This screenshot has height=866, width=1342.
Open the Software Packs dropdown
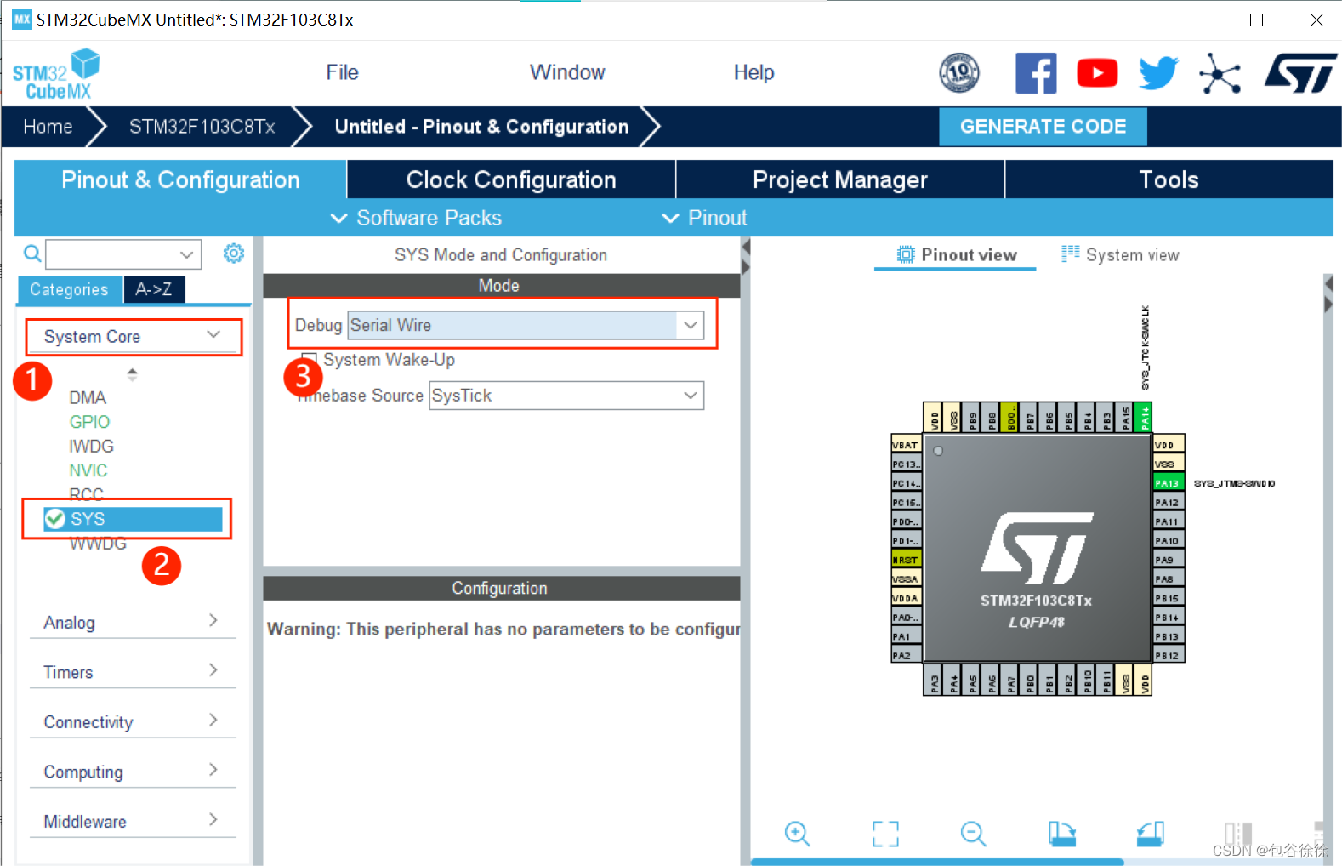pos(416,219)
